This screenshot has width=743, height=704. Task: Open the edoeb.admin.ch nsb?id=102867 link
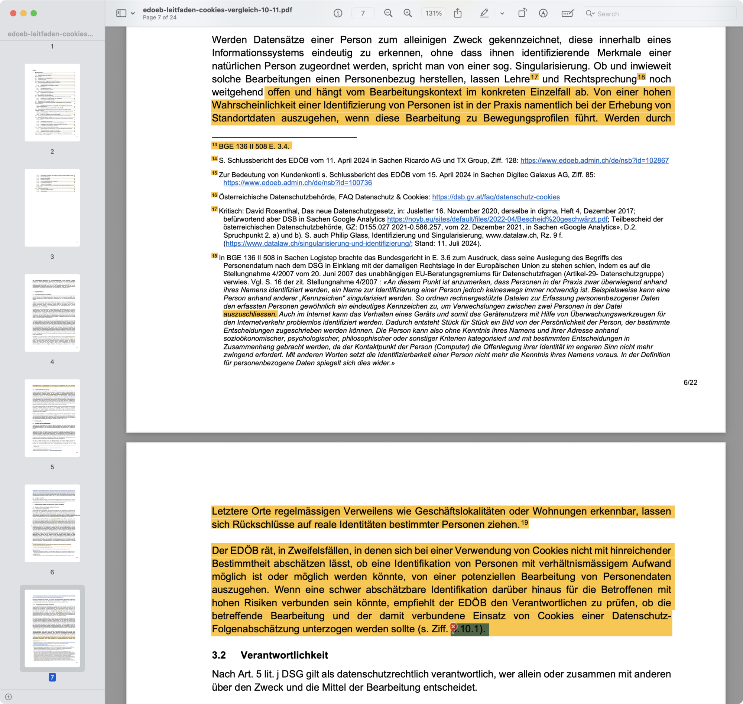pos(594,161)
